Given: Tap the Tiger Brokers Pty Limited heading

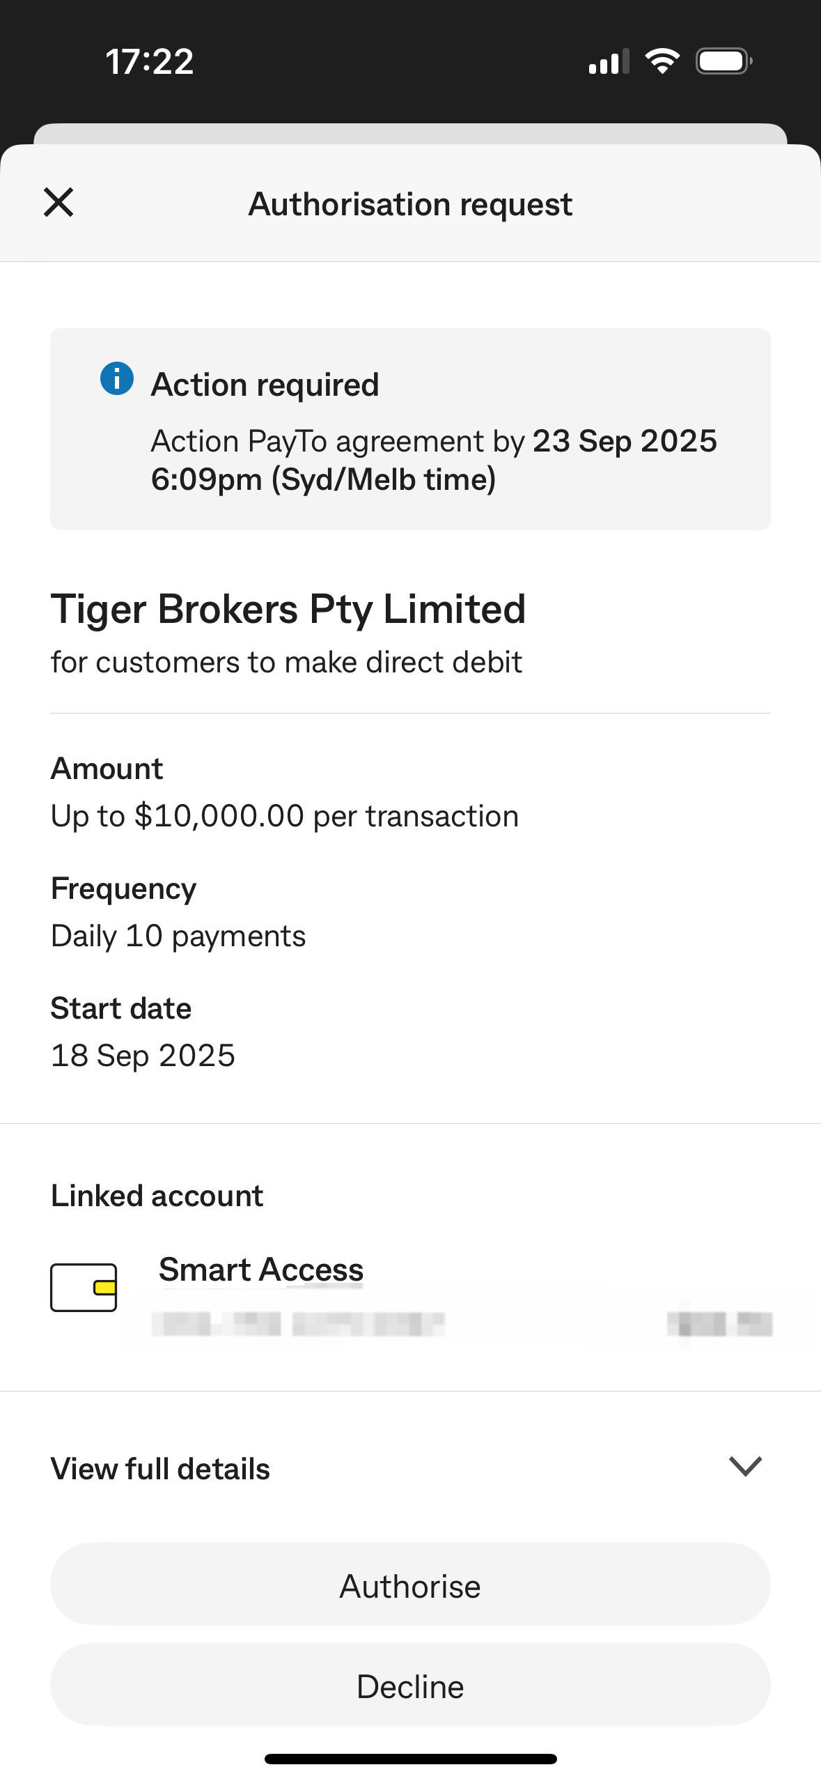Looking at the screenshot, I should 288,610.
